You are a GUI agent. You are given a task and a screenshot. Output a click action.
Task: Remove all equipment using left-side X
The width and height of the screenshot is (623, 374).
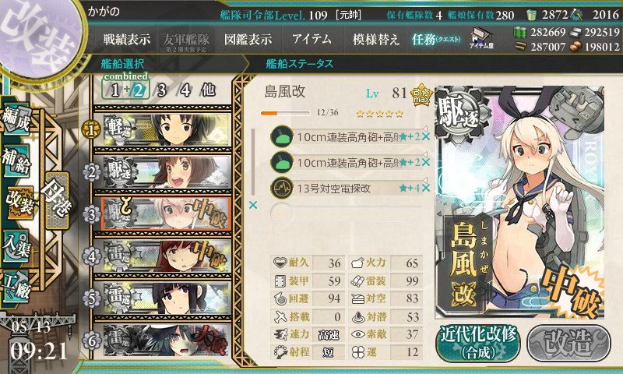[252, 205]
